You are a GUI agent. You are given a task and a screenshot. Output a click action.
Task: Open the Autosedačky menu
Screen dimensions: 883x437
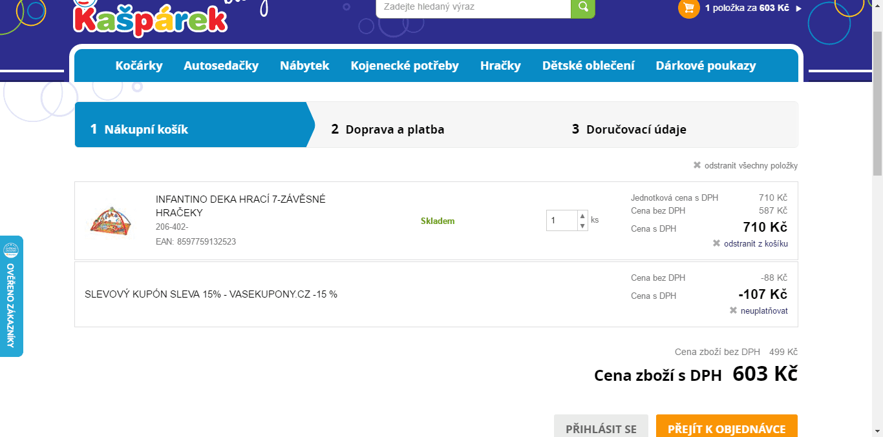pyautogui.click(x=221, y=66)
